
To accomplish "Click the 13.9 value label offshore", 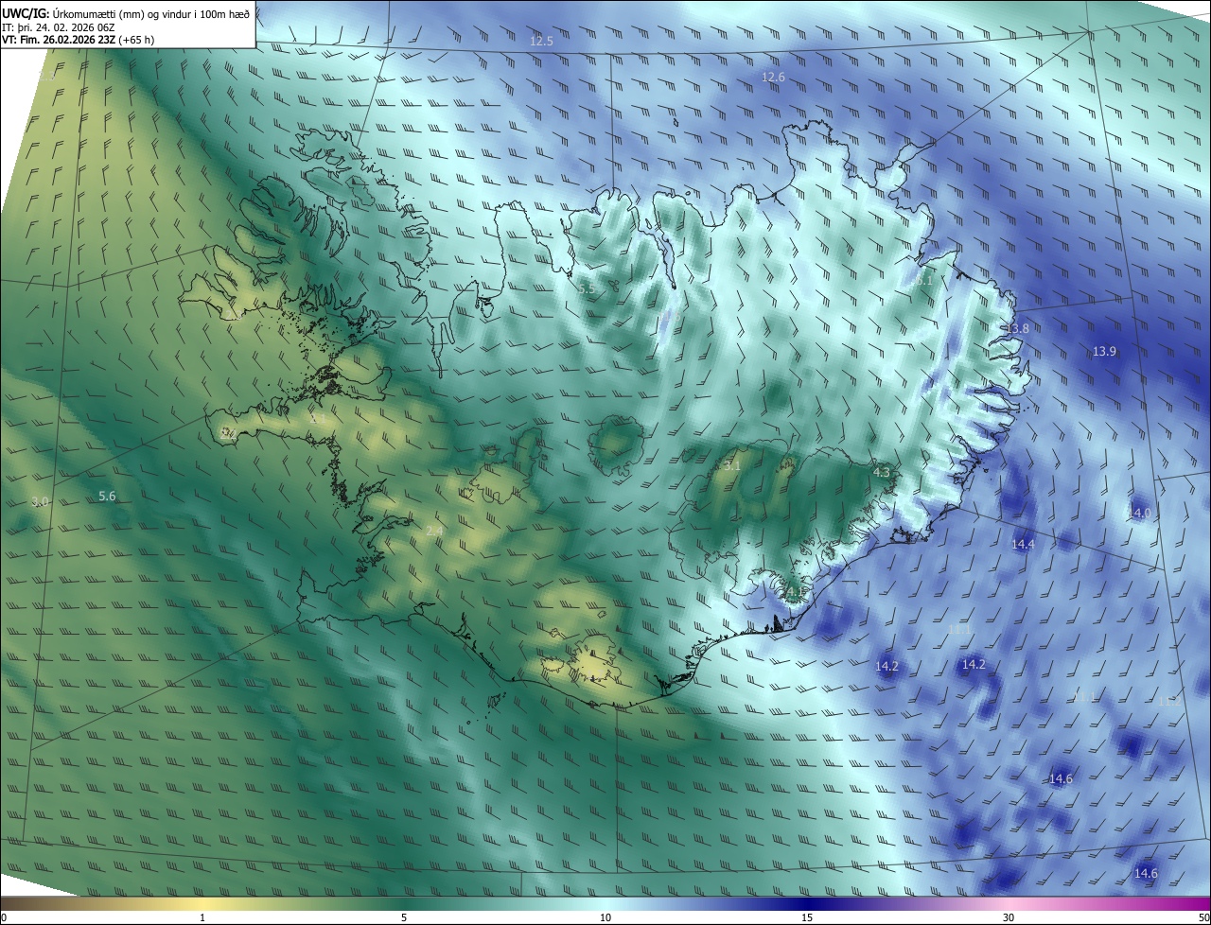I will tap(1104, 351).
